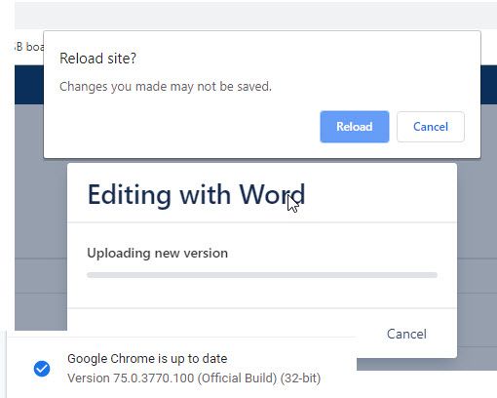Click empty space inside Reload site dialog
Image resolution: width=497 pixels, height=398 pixels.
pyautogui.click(x=182, y=127)
